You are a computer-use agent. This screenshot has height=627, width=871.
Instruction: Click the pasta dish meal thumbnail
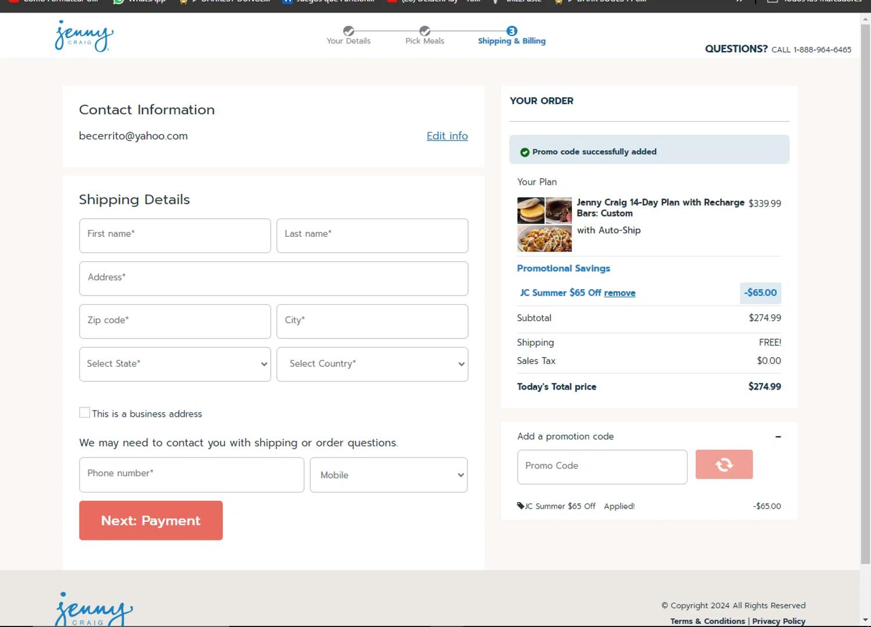click(545, 239)
